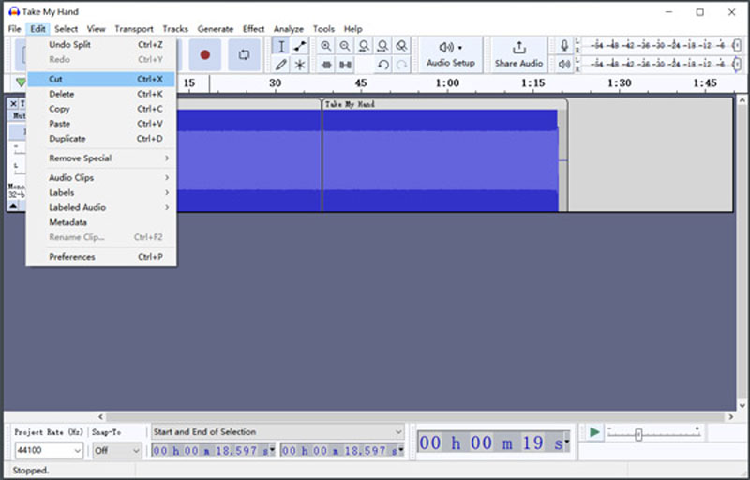Select the asterisk Multi-tool
This screenshot has height=480, width=750.
pos(300,64)
